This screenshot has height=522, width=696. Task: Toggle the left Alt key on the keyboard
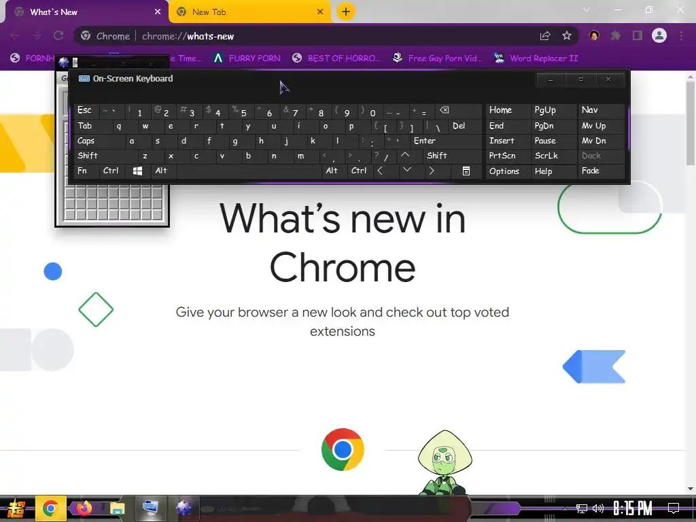coord(164,171)
